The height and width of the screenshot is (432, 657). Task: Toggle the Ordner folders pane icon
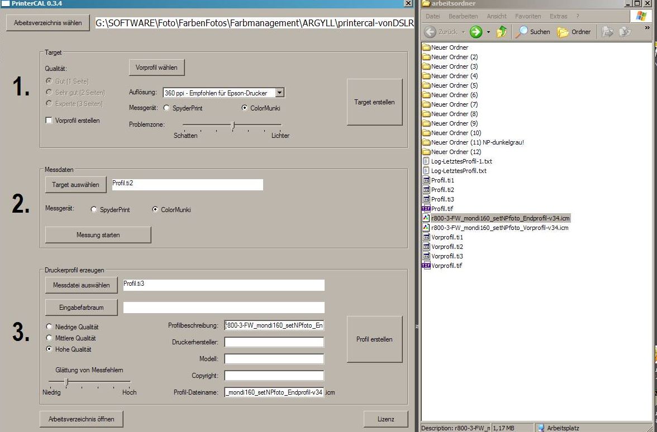pos(563,32)
